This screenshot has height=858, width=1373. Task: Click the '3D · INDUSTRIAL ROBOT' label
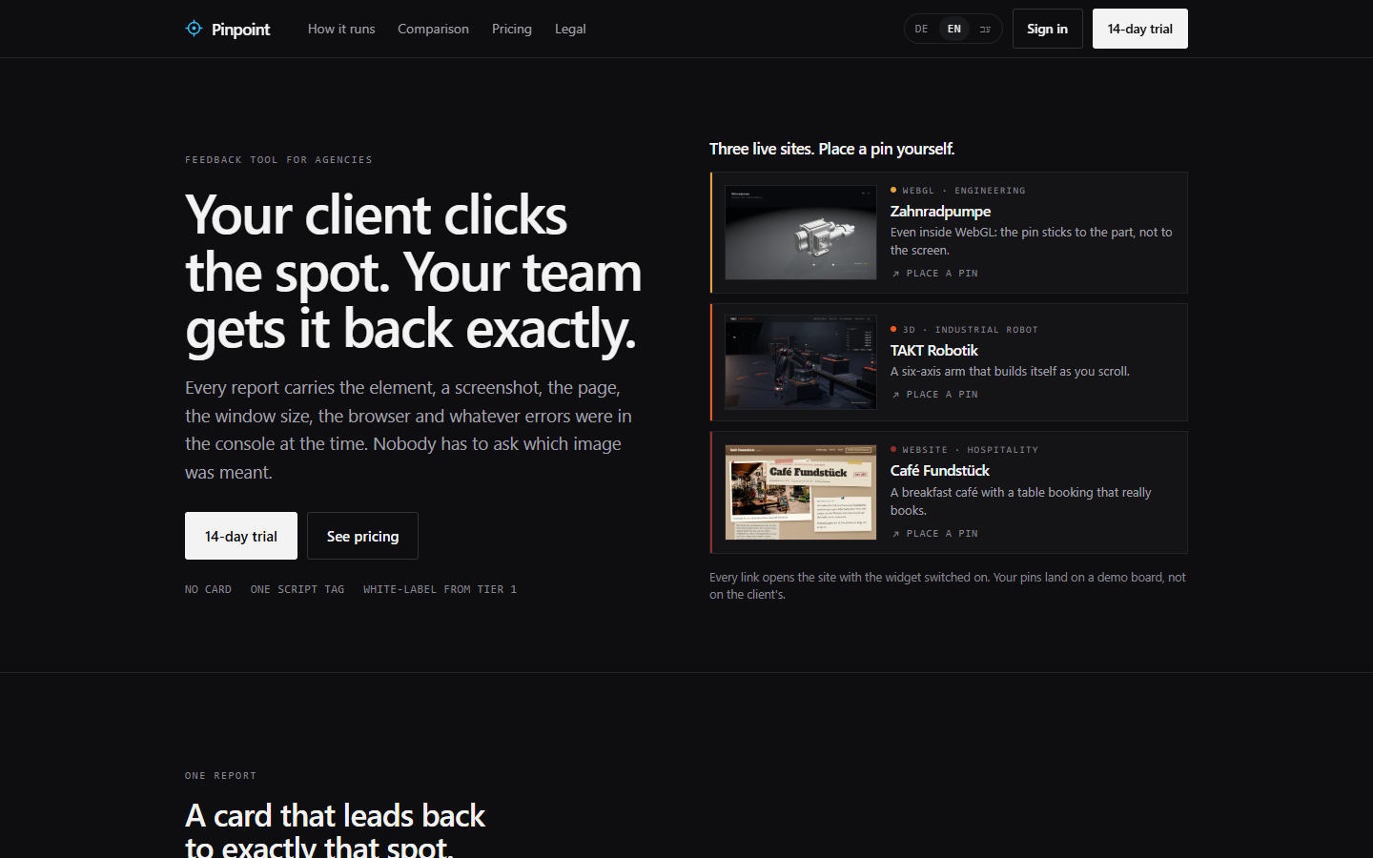pyautogui.click(x=971, y=330)
